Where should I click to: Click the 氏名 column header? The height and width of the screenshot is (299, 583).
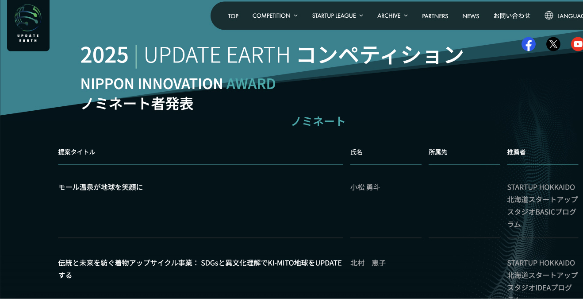[357, 152]
